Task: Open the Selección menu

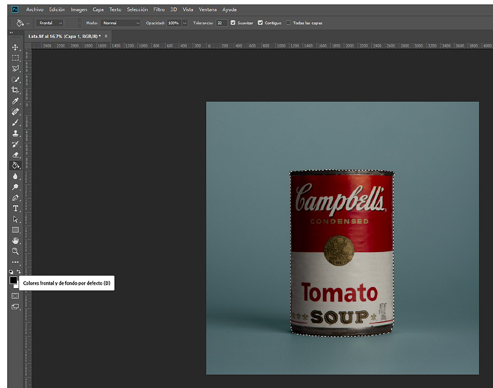Action: 137,10
